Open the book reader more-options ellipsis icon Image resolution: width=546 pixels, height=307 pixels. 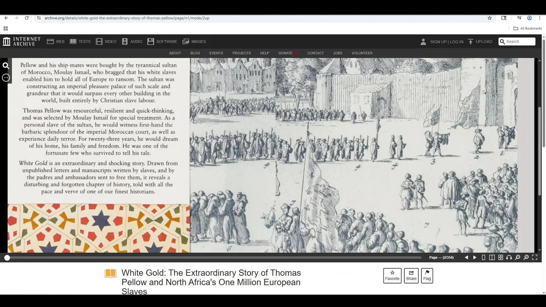tap(6, 78)
